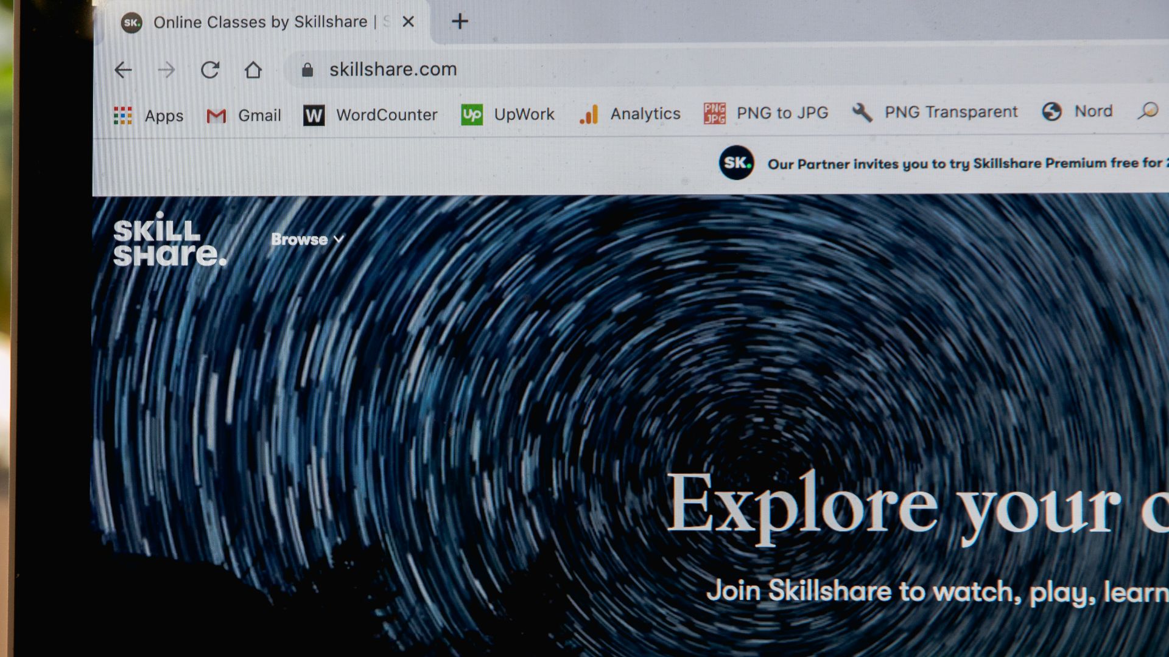Viewport: 1169px width, 657px height.
Task: Click the browser back arrow
Action: point(123,71)
